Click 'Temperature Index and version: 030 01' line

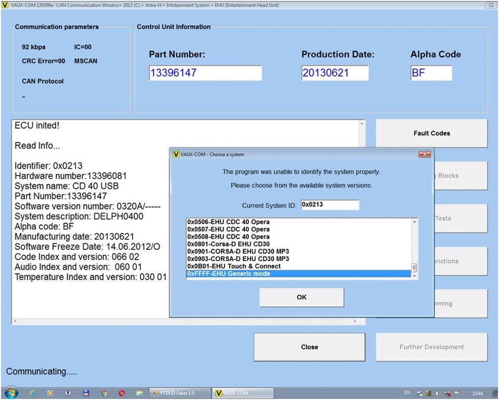point(90,277)
